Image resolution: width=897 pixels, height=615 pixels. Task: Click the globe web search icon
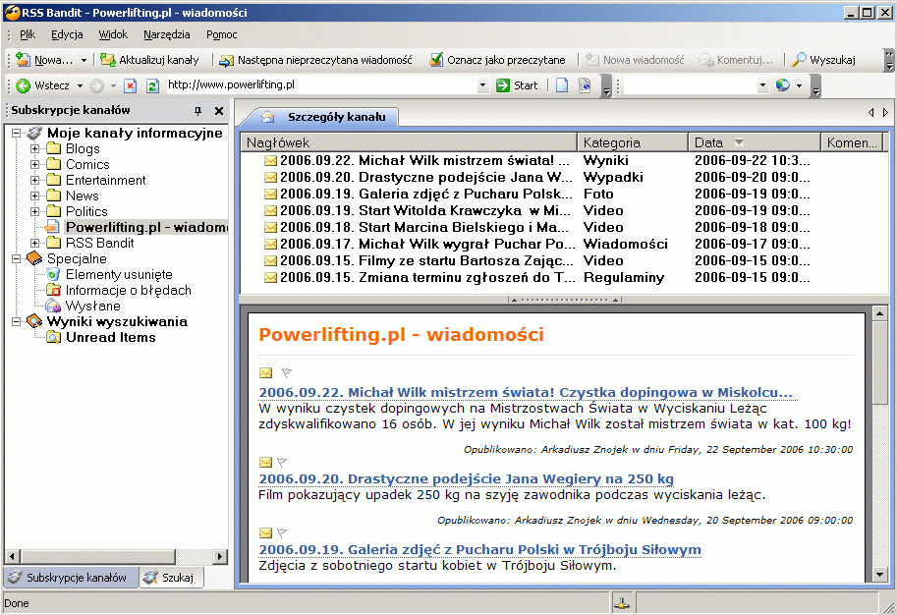(783, 85)
